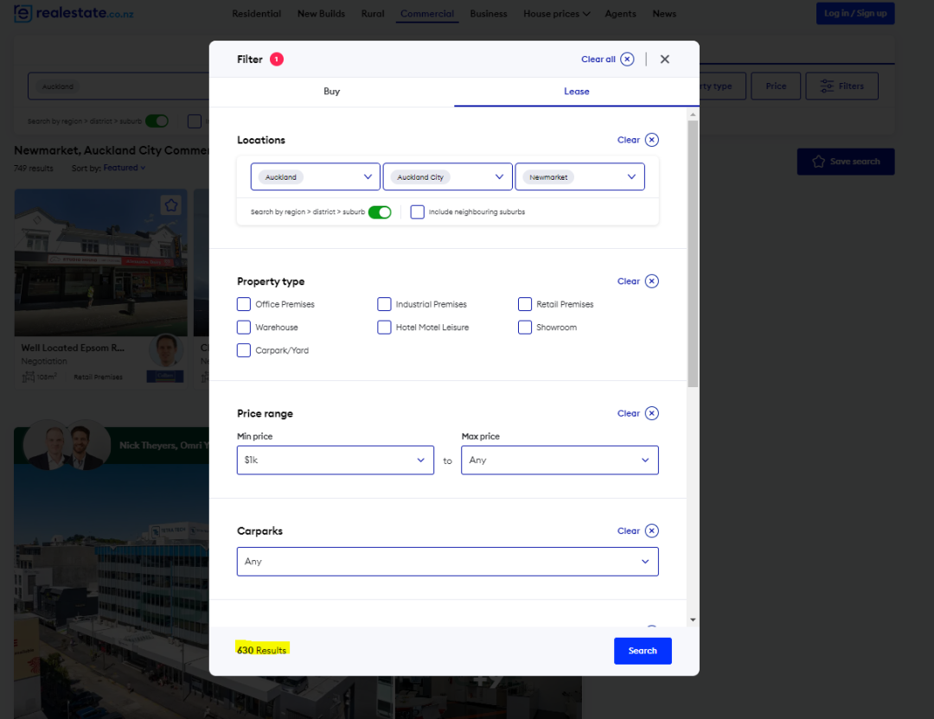
Task: Click the Well Located Epsom R... title
Action: [73, 347]
